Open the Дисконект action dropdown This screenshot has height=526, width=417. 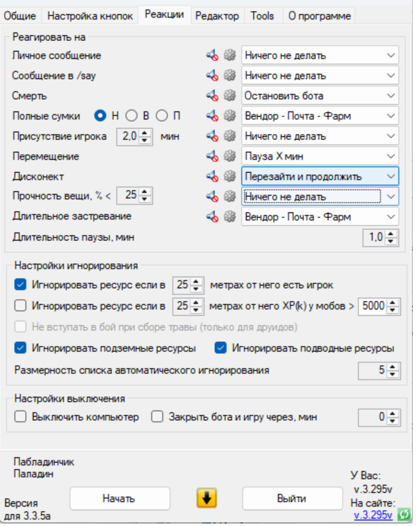click(x=320, y=176)
